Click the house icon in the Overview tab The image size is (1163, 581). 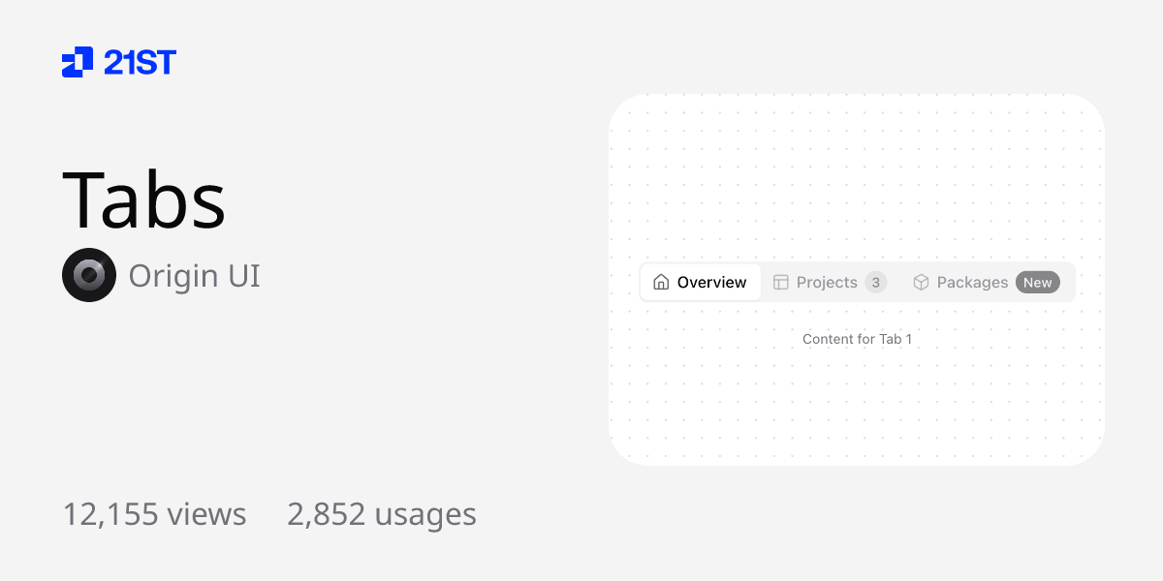(661, 282)
